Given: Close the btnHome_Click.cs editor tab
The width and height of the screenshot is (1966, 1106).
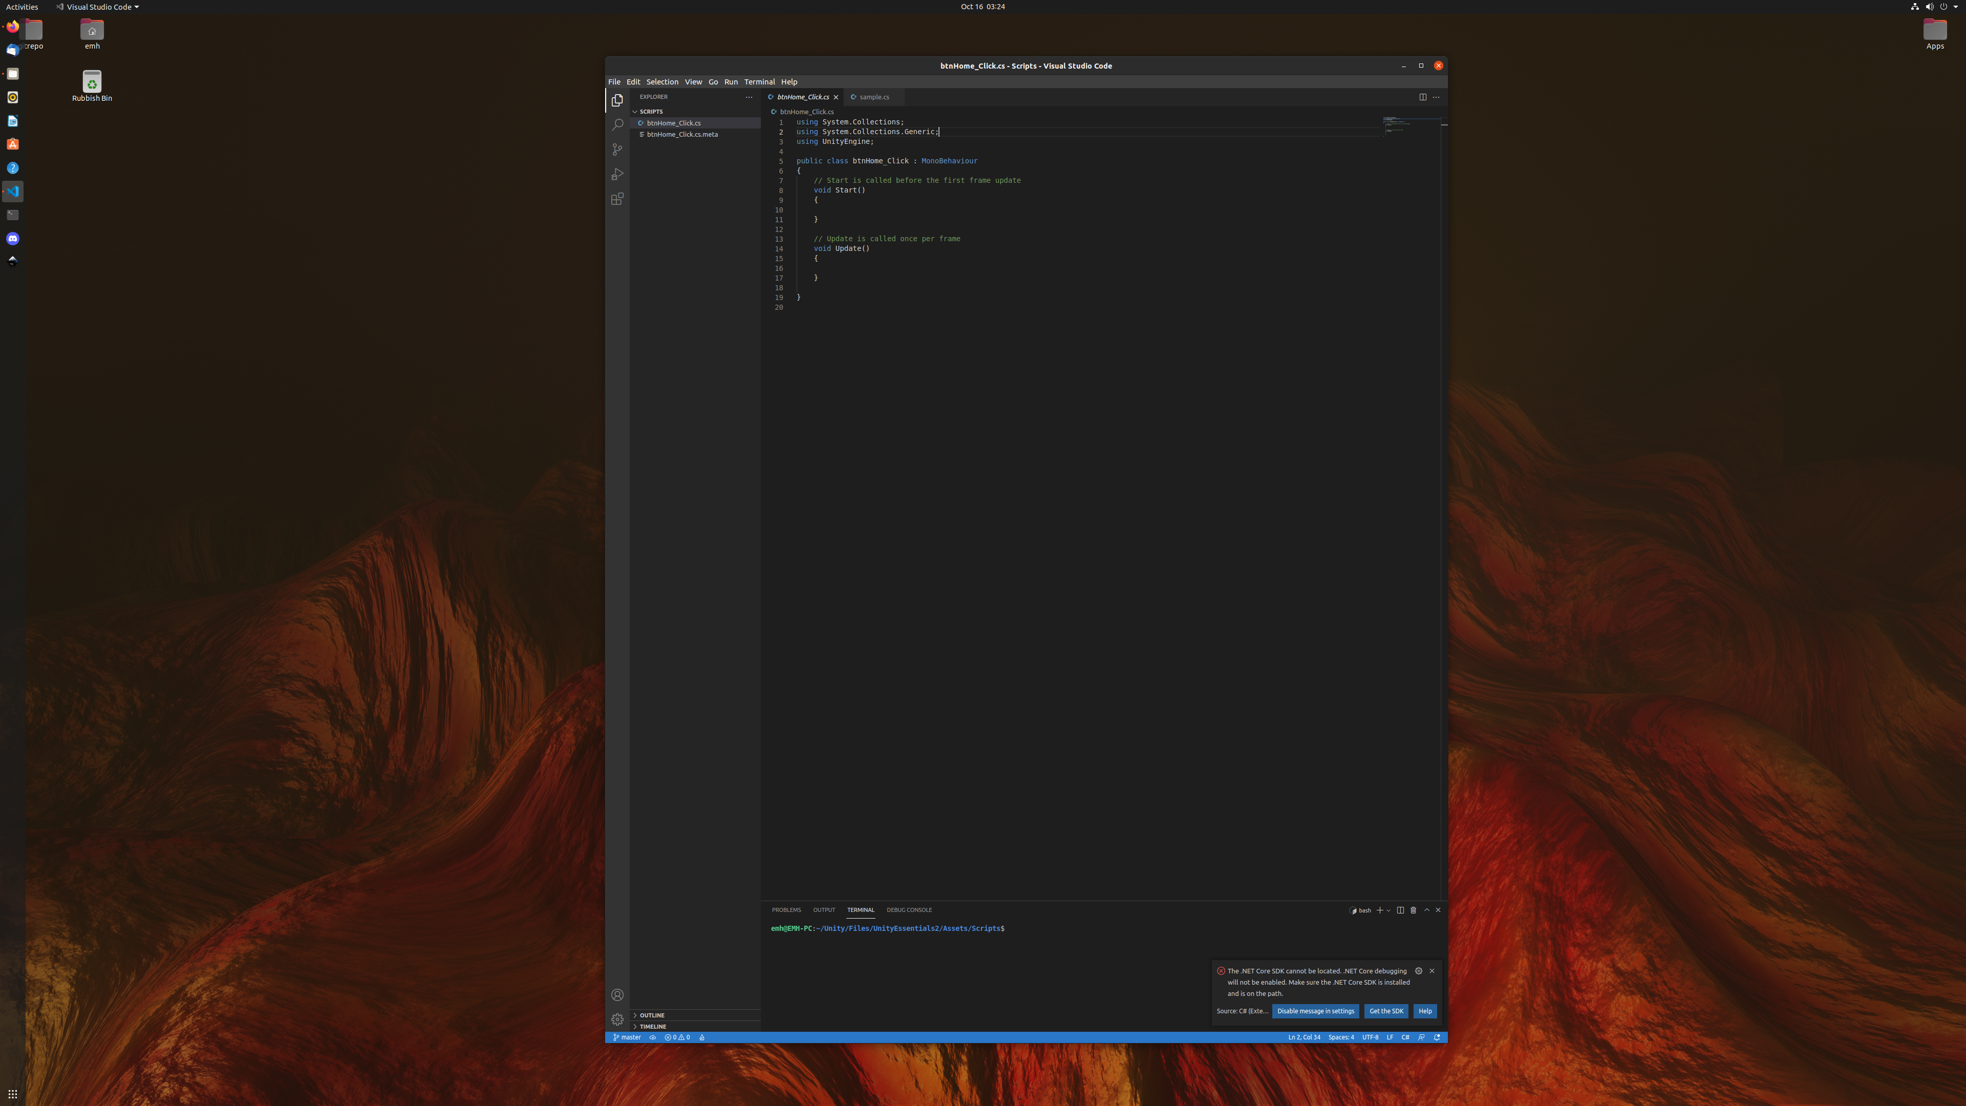Looking at the screenshot, I should [x=836, y=97].
